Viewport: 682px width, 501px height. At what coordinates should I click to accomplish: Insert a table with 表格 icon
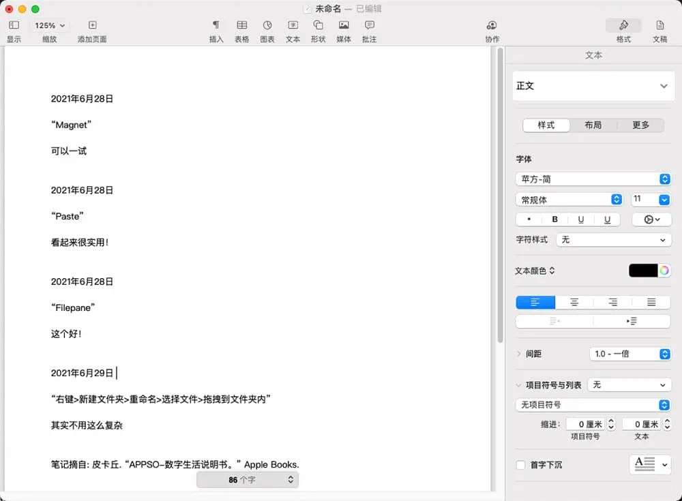tap(242, 25)
